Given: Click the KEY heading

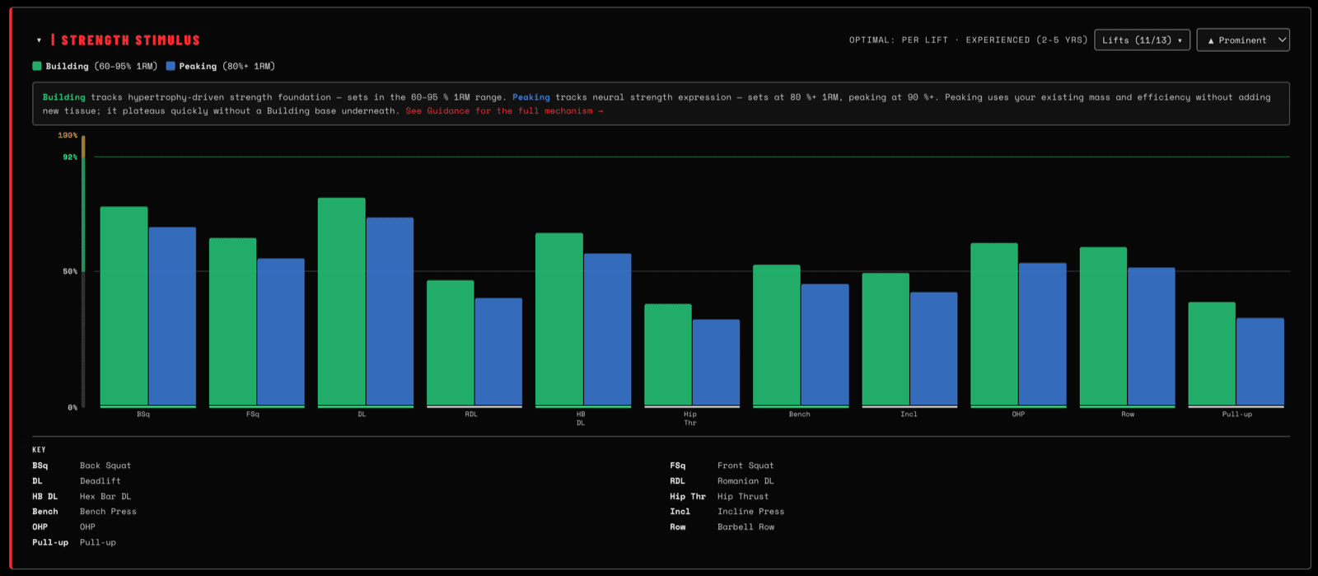Looking at the screenshot, I should (x=39, y=450).
